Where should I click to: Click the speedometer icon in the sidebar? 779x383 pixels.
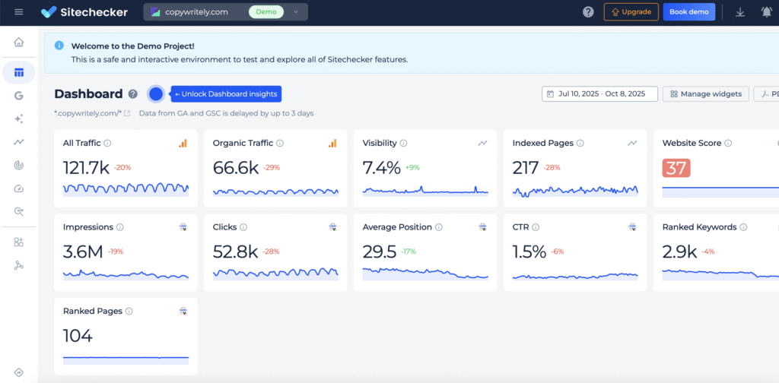point(19,188)
